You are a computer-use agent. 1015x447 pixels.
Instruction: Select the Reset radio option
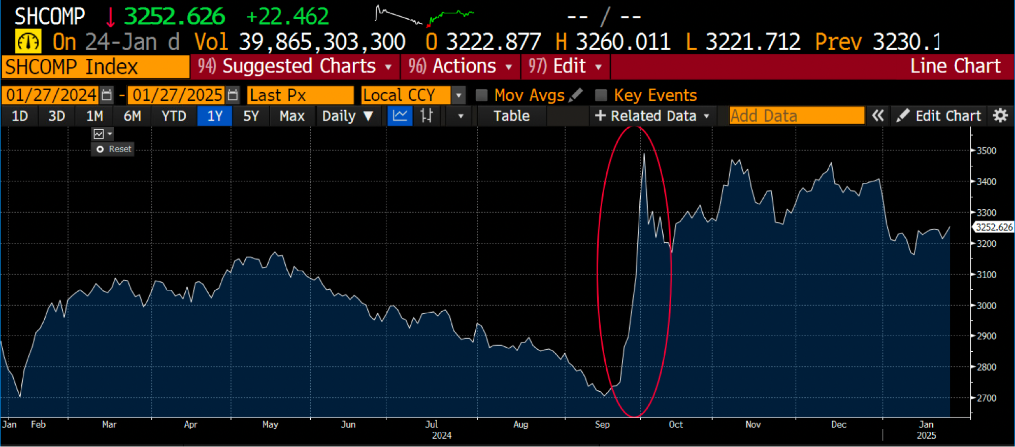click(100, 149)
